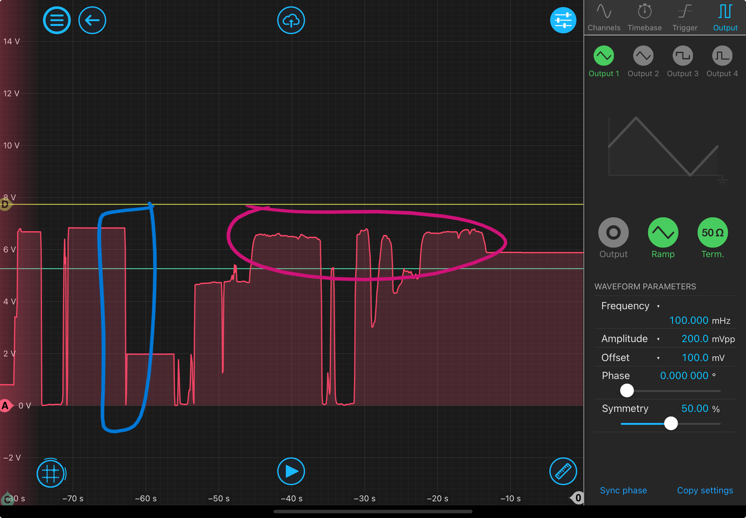746x518 pixels.
Task: Click the -10 s time axis label
Action: (x=510, y=498)
